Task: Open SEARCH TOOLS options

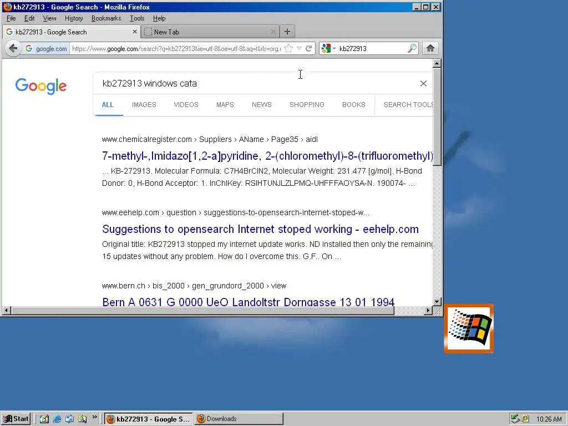Action: tap(408, 105)
